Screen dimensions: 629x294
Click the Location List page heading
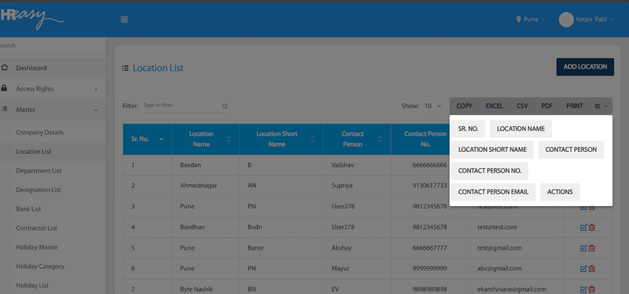pyautogui.click(x=158, y=68)
